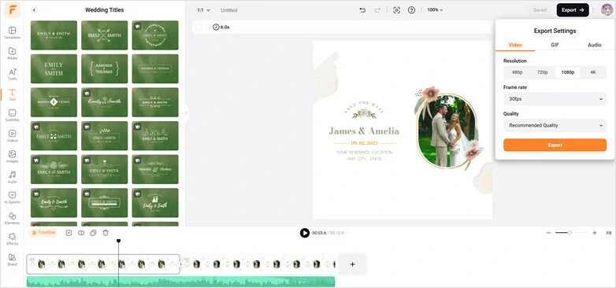Go back from Wedding Titles list
Image resolution: width=616 pixels, height=288 pixels.
click(x=34, y=10)
